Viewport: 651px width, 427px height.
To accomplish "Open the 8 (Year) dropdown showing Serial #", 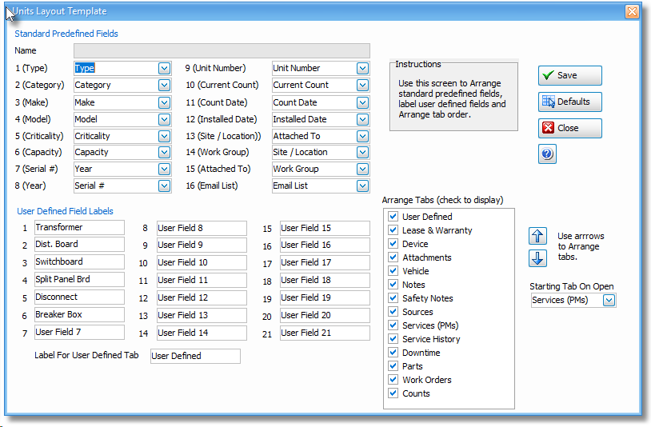I will [165, 186].
